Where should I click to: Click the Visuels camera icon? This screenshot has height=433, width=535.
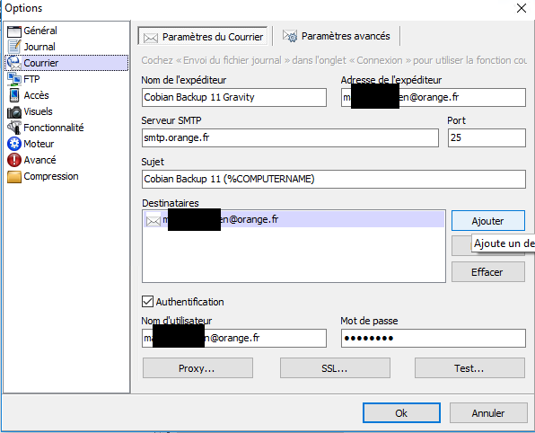[14, 112]
